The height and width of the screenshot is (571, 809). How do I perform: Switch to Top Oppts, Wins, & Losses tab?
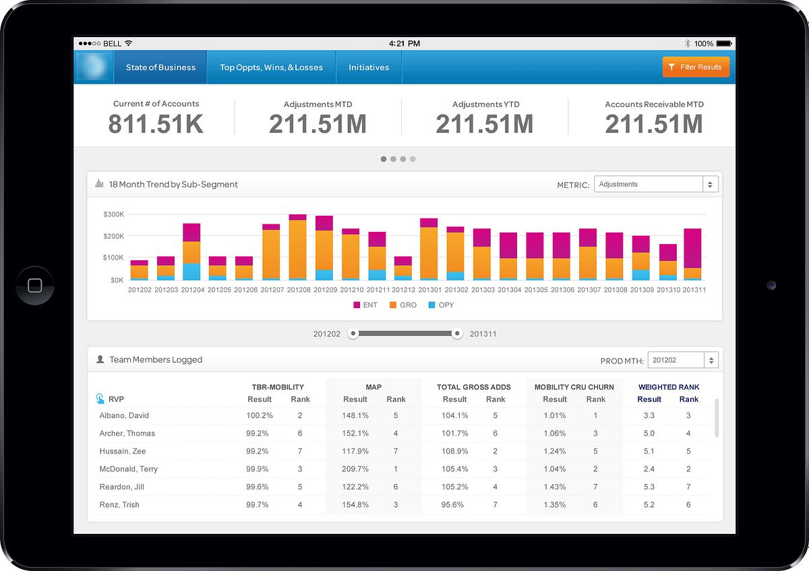[x=271, y=67]
